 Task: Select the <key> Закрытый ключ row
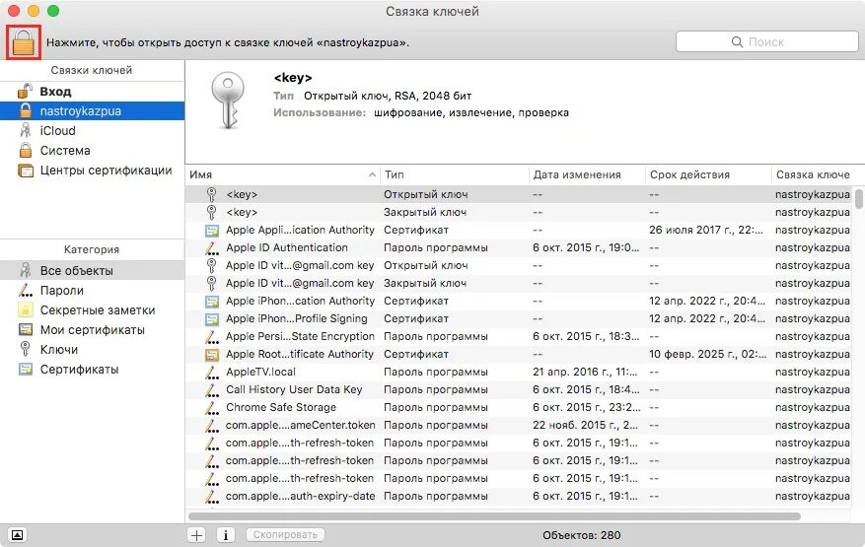(x=520, y=212)
